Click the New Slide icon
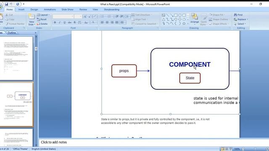This screenshot has height=151, width=269. pos(32,17)
